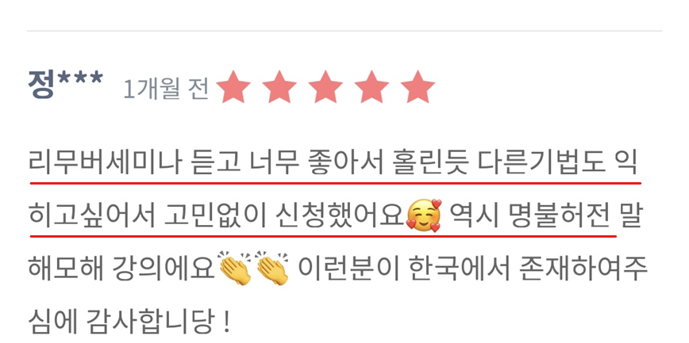Image resolution: width=689 pixels, height=343 pixels.
Task: Click the closing text 감사합니당 !
Action: point(162,321)
